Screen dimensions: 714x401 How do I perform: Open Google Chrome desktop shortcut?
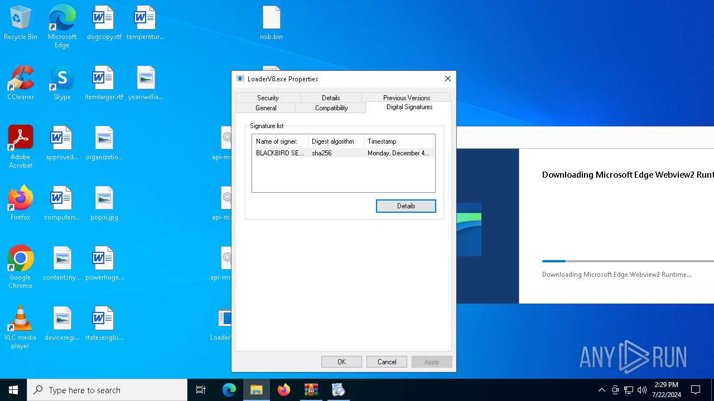click(x=21, y=267)
